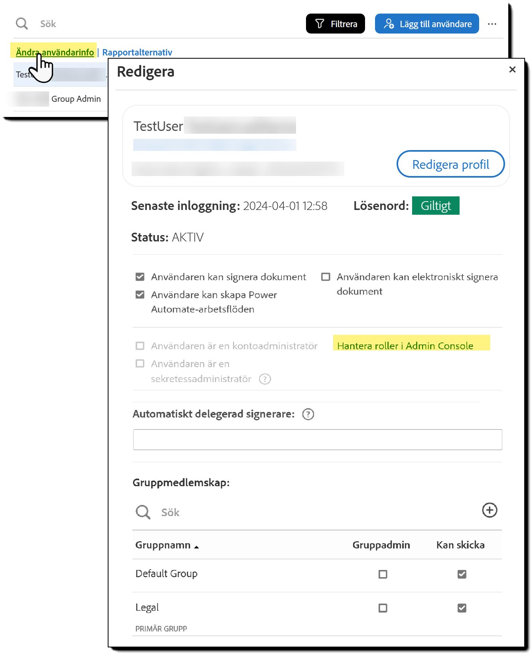Open help for Automatiskt delegerad signerare
Viewport: 531px width, 653px height.
[x=308, y=414]
